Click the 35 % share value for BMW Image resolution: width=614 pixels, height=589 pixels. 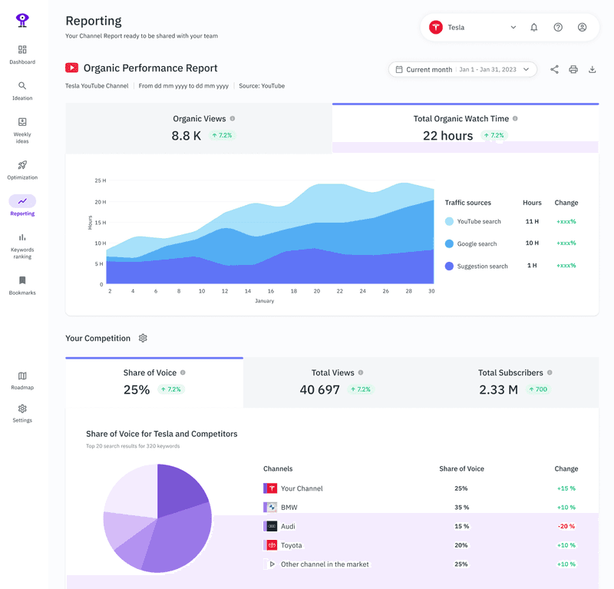pyautogui.click(x=462, y=507)
